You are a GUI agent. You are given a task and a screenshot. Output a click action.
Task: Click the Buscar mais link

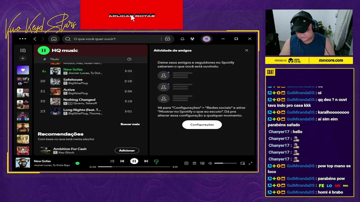point(130,124)
